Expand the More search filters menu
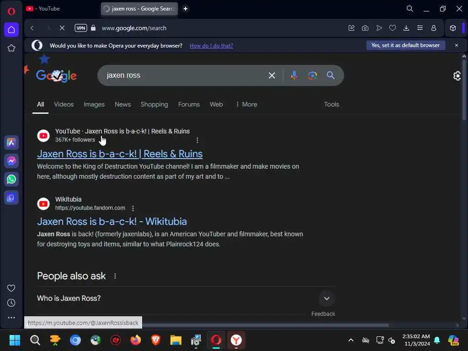Viewport: 468px width, 351px height. tap(246, 105)
